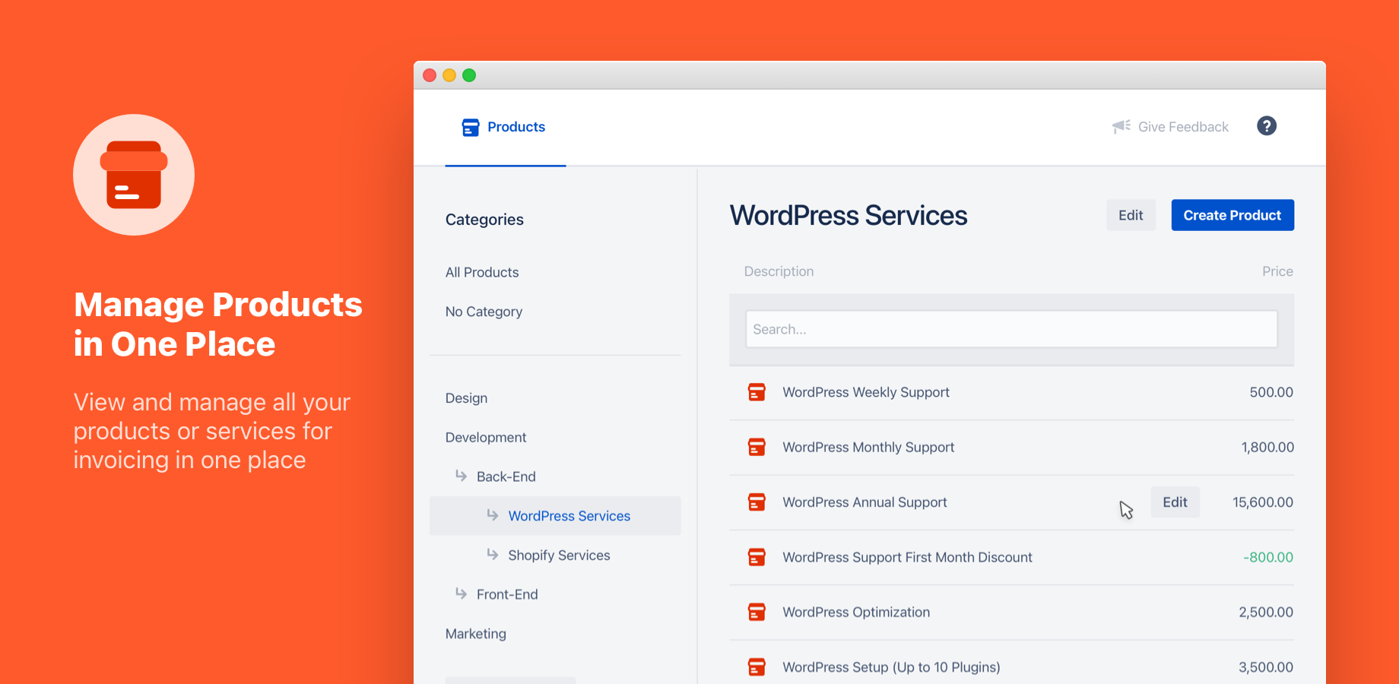This screenshot has width=1399, height=684.
Task: Select Back-End subcategory
Action: (x=506, y=477)
